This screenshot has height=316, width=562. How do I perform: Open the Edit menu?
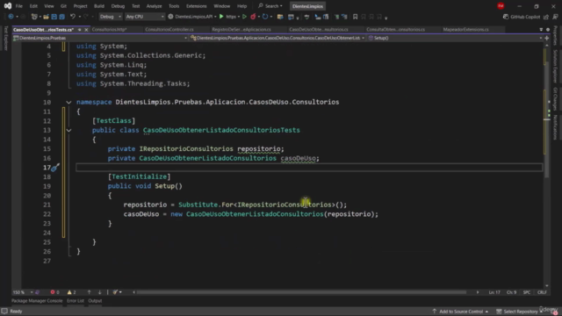pyautogui.click(x=33, y=6)
